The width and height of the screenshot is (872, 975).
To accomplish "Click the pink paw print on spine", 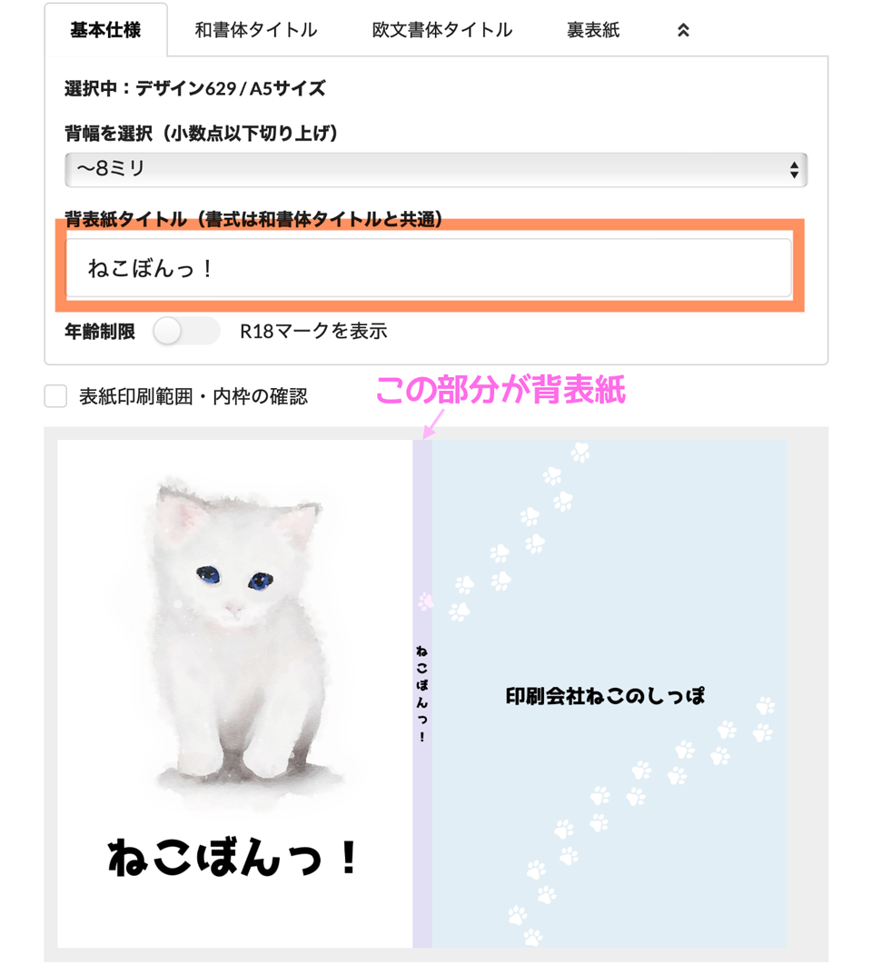I will (x=425, y=602).
